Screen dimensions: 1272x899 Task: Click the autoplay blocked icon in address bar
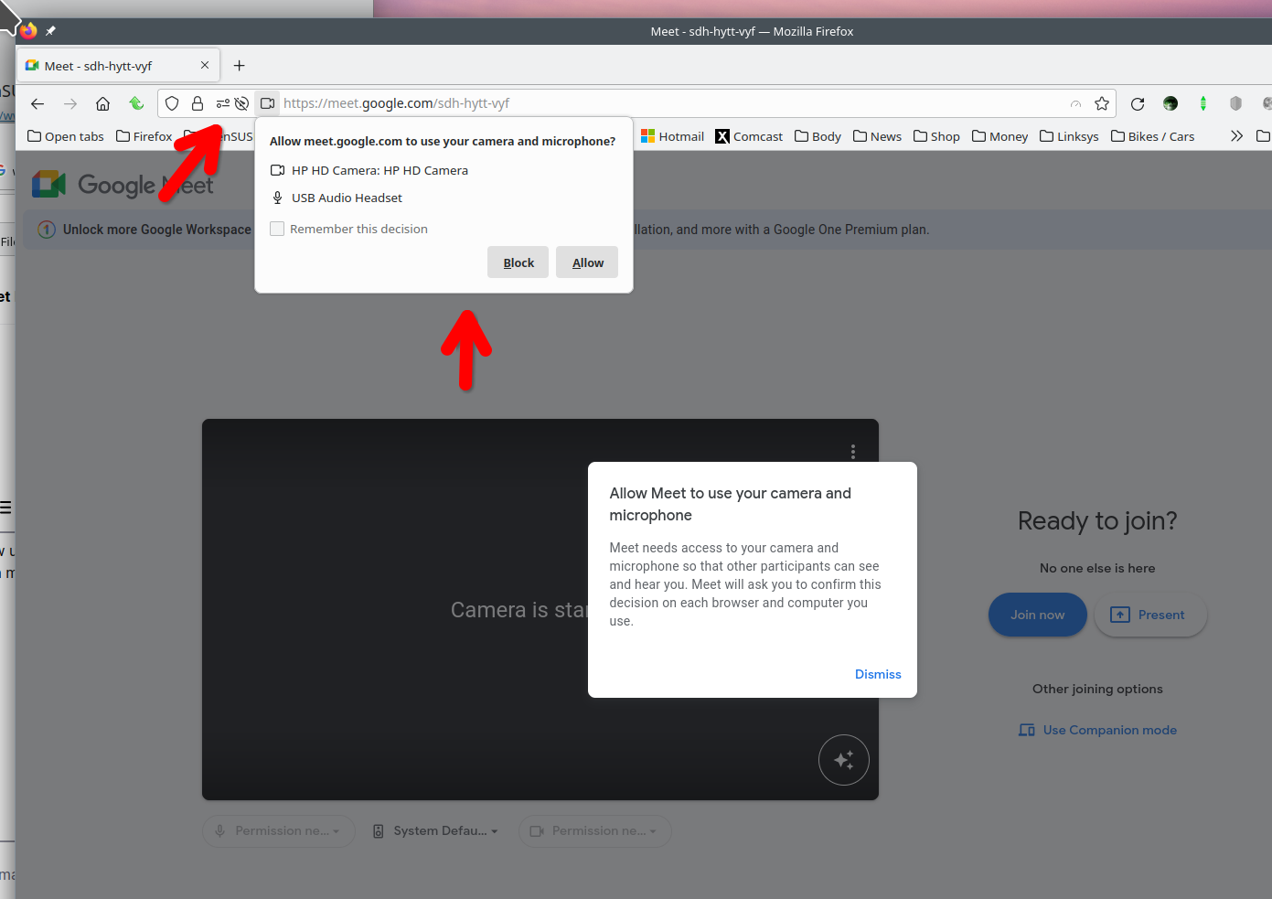coord(241,103)
